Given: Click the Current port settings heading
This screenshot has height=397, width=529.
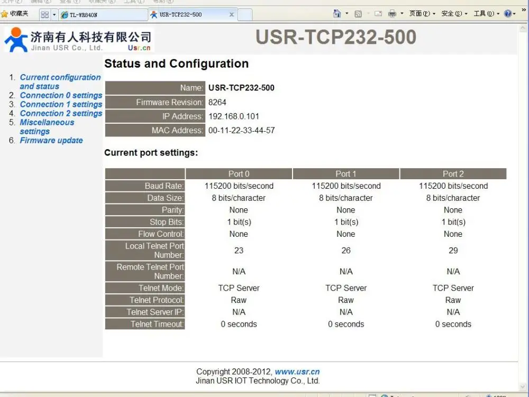Looking at the screenshot, I should pyautogui.click(x=151, y=153).
